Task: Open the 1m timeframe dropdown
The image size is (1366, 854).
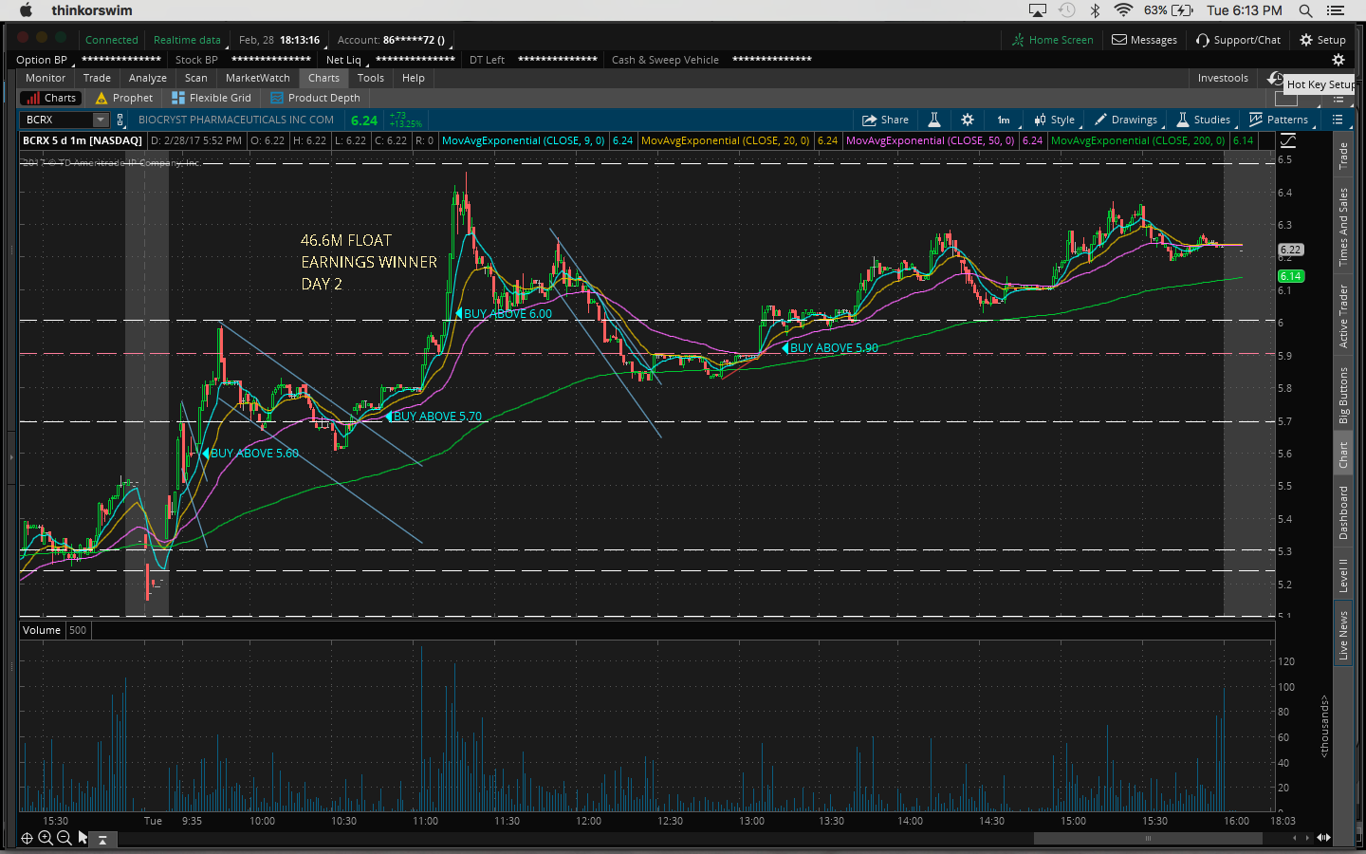Action: pyautogui.click(x=1004, y=120)
